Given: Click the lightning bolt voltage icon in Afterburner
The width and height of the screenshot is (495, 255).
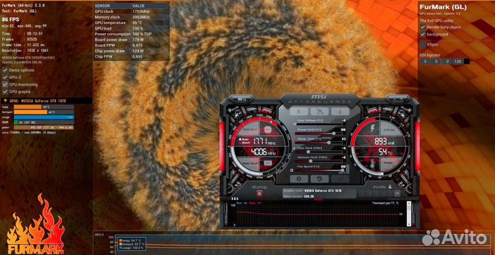Looking at the screenshot, I should click(x=372, y=129).
